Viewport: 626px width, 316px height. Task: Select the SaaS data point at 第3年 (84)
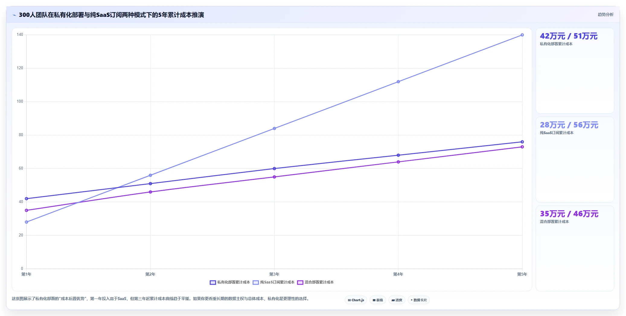(274, 129)
